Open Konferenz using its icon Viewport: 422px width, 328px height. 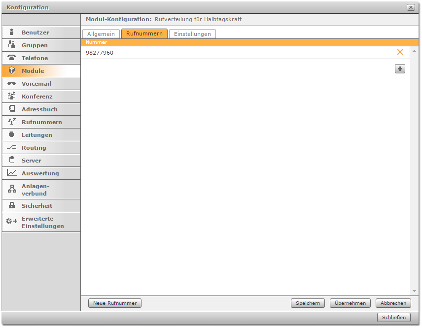click(12, 97)
